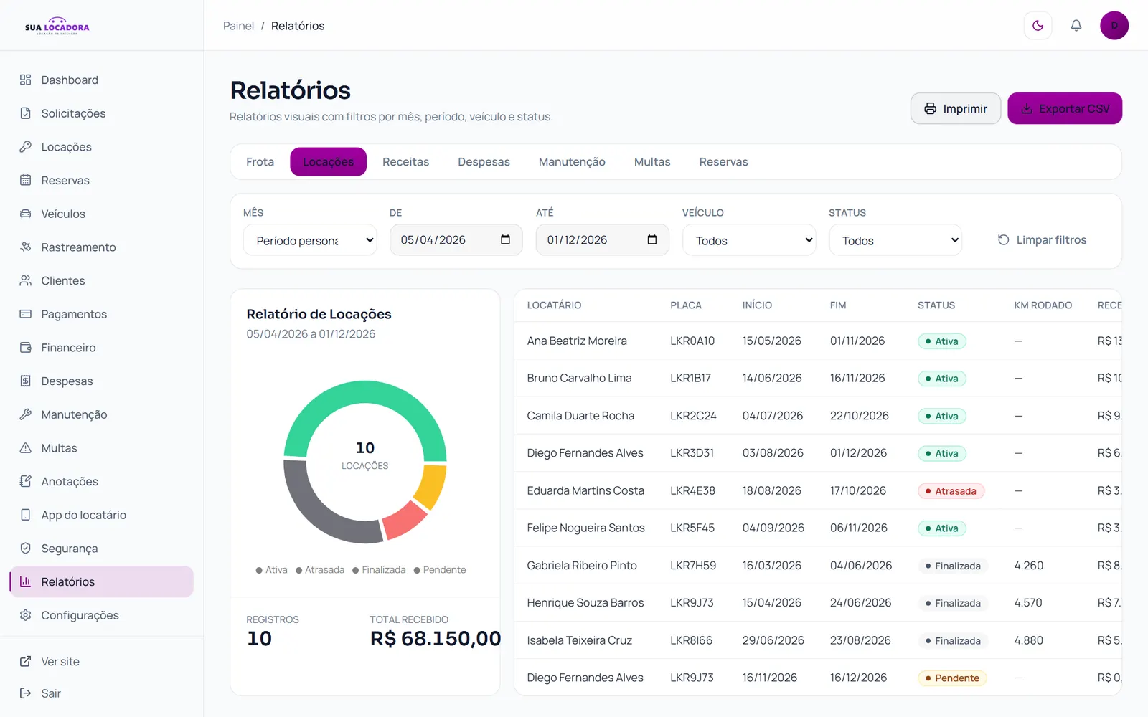
Task: Switch to the Manutenção report tab
Action: tap(572, 162)
